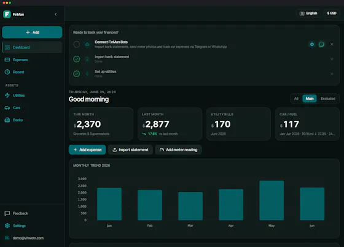Open the Last Month $2,877 card

coord(170,124)
